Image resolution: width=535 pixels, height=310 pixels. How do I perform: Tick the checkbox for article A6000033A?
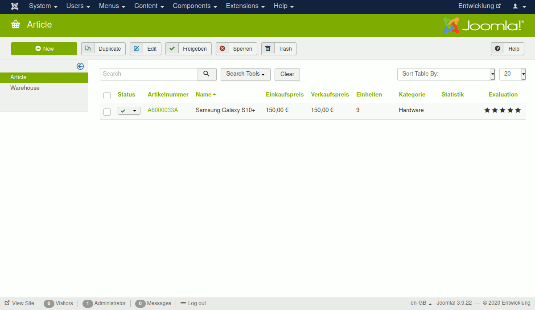pos(107,112)
